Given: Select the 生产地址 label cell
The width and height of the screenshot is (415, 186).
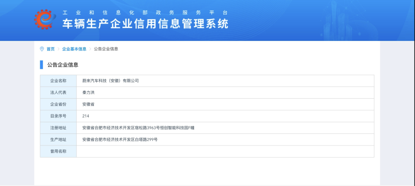Looking at the screenshot, I should (58, 139).
